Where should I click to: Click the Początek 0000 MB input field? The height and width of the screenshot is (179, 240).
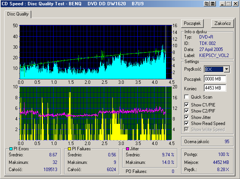(x=215, y=79)
